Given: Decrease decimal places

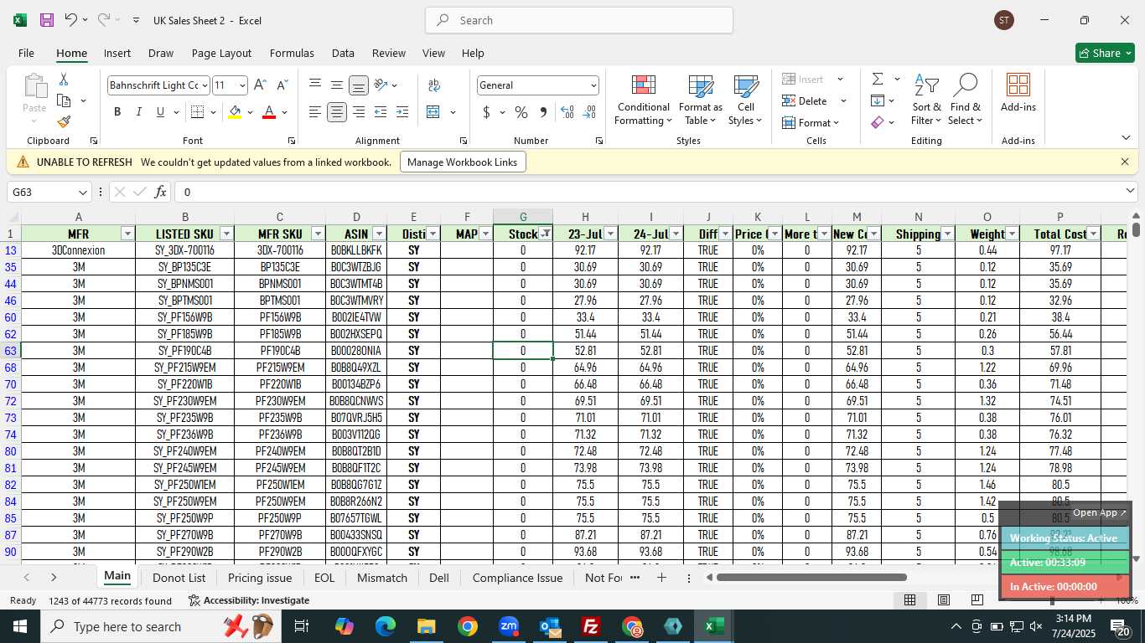Looking at the screenshot, I should tap(589, 112).
